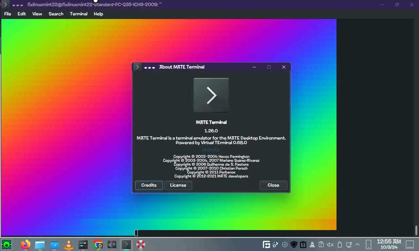Click the globe with arrow tray icon
The height and width of the screenshot is (251, 419).
275,244
